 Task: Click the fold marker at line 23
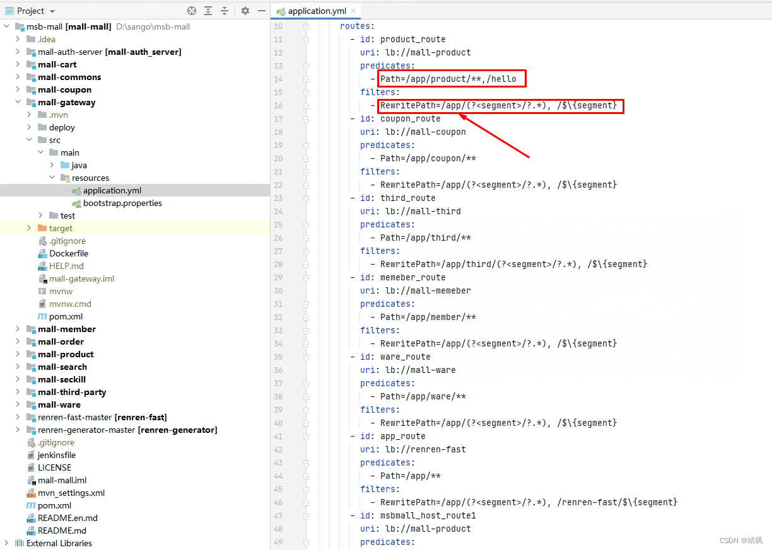306,198
